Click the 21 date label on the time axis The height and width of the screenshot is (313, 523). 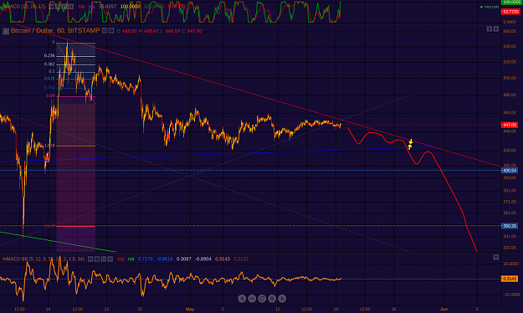(106, 310)
